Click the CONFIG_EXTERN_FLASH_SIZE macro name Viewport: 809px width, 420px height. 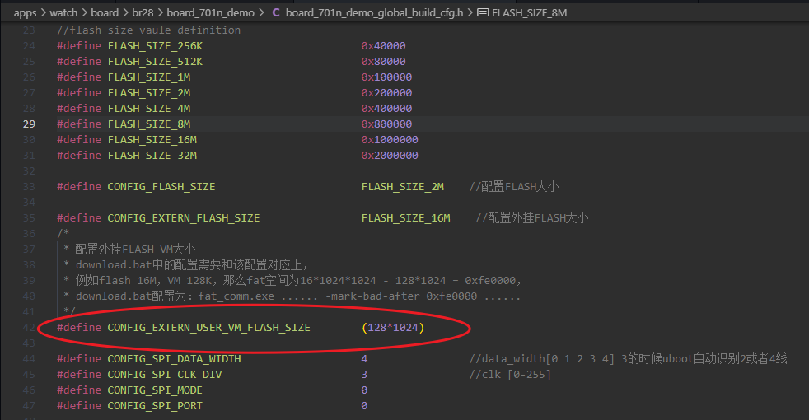pos(183,218)
